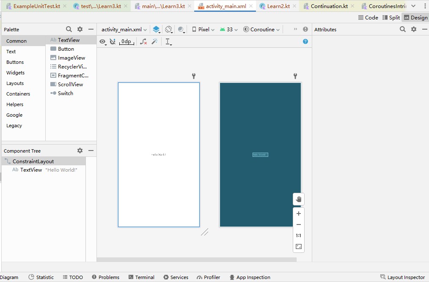Click wrench above design preview
Image resolution: width=429 pixels, height=282 pixels.
tap(194, 76)
